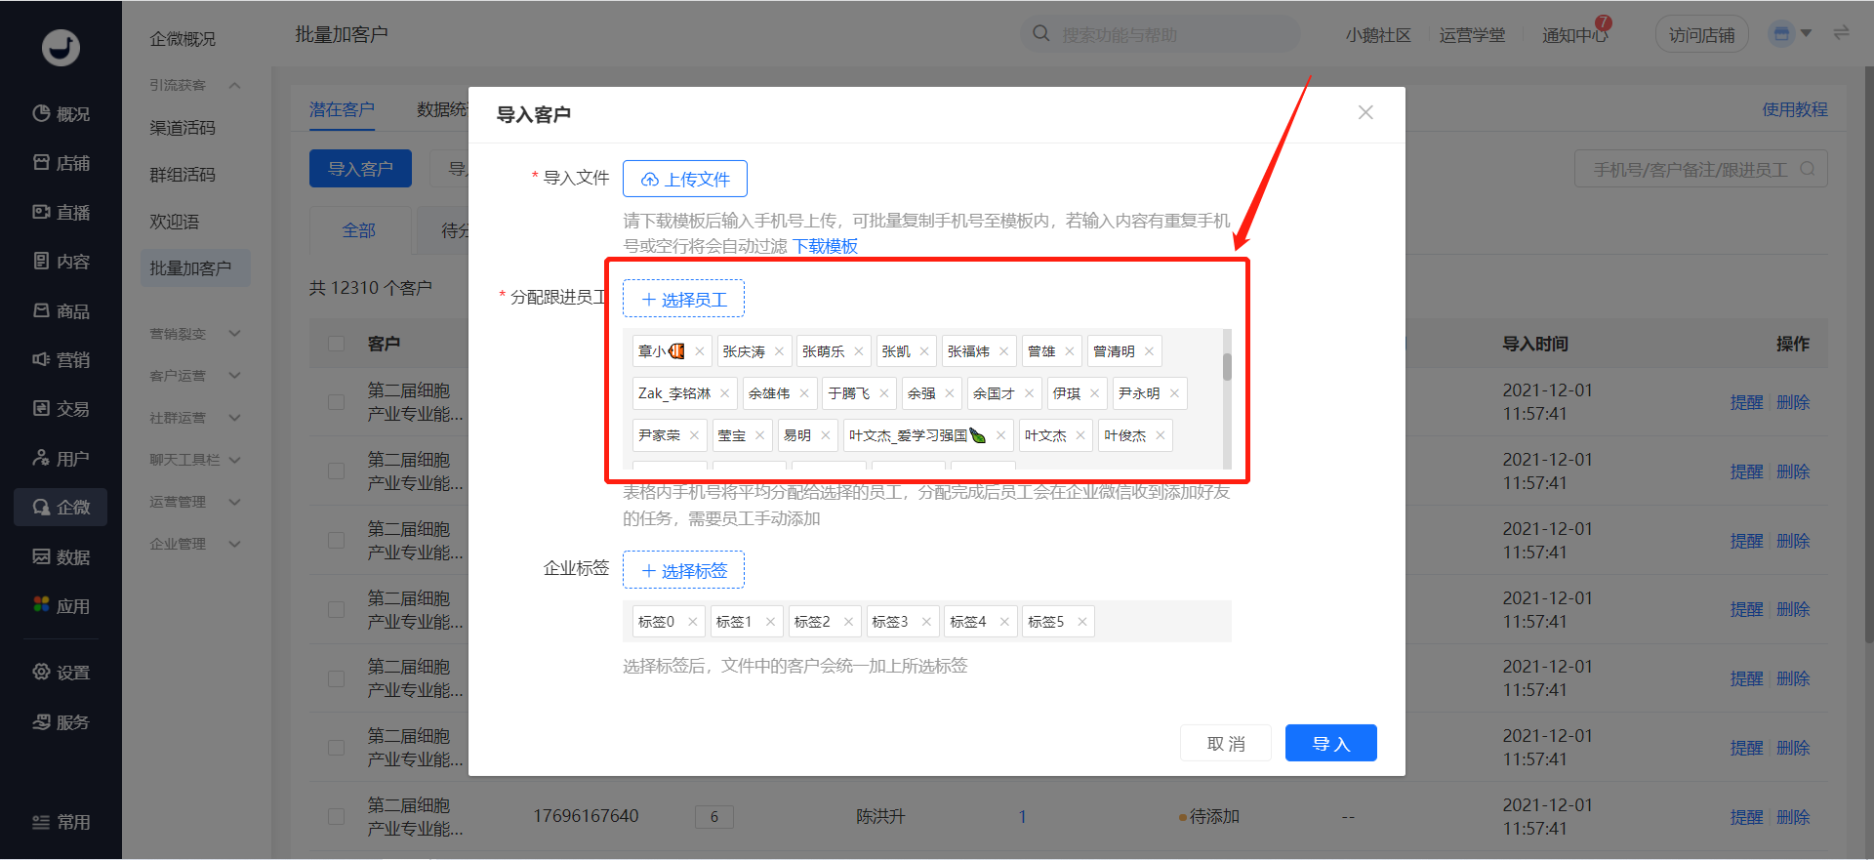
Task: Click the 选择员工 button
Action: click(x=683, y=299)
